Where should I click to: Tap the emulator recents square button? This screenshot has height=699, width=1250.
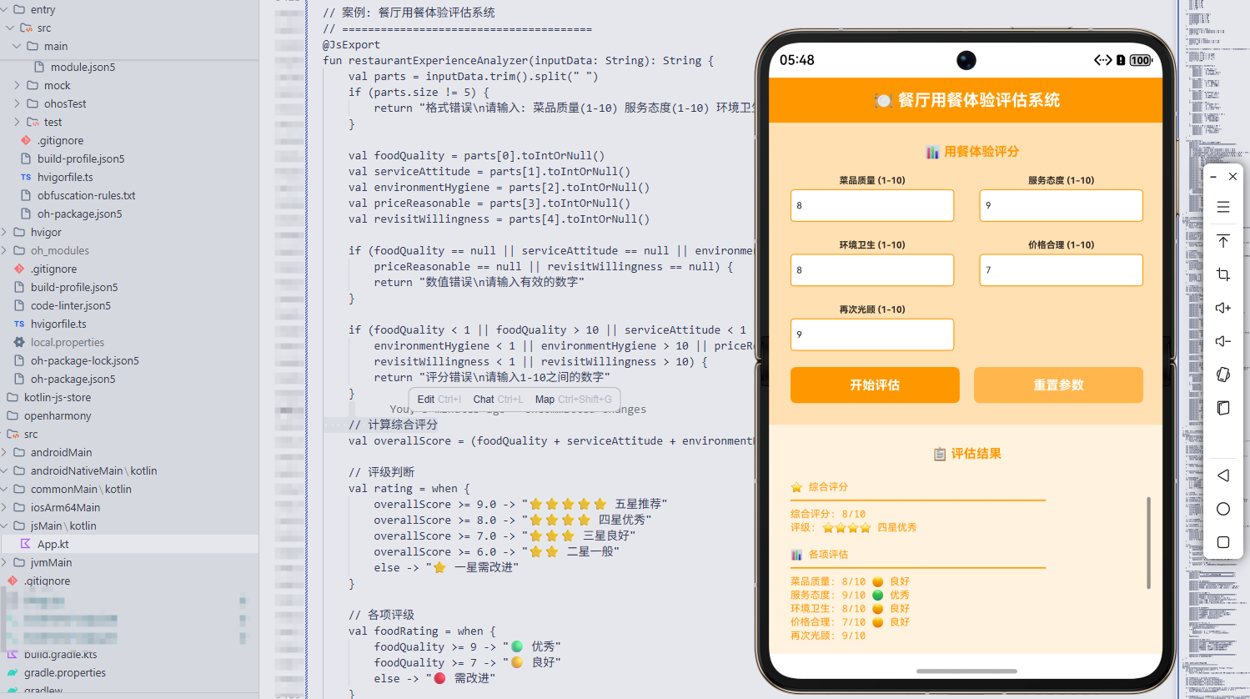click(x=1223, y=542)
